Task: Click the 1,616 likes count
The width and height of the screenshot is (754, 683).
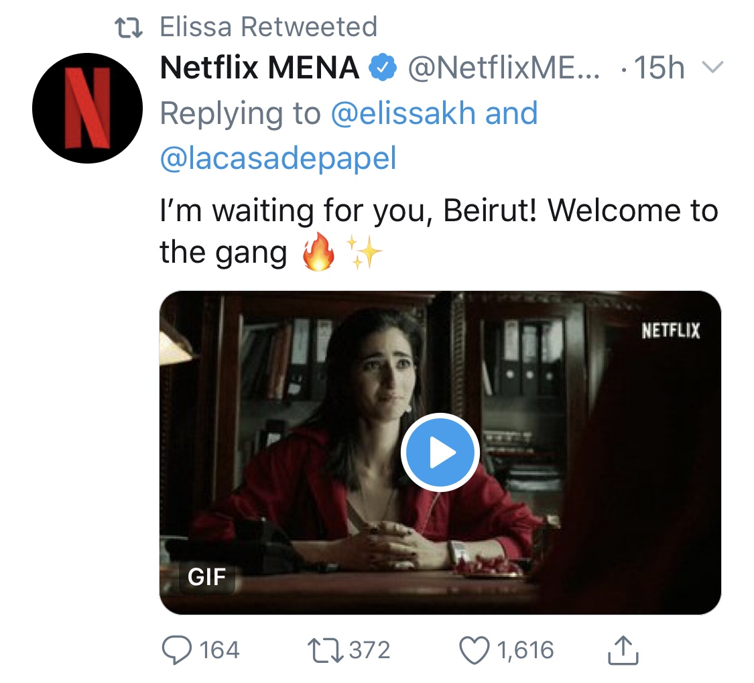Action: (525, 649)
